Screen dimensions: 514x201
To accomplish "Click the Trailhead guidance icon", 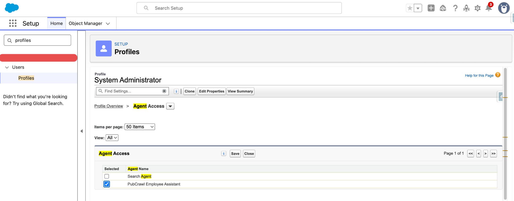I will pyautogui.click(x=443, y=8).
